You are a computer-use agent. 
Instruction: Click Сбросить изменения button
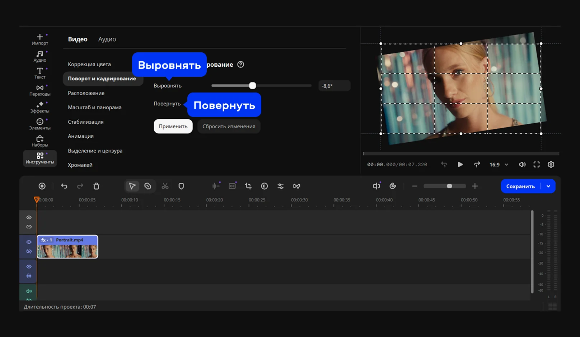pos(229,126)
